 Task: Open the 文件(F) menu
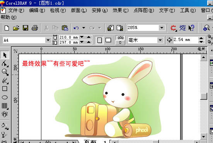[16, 10]
